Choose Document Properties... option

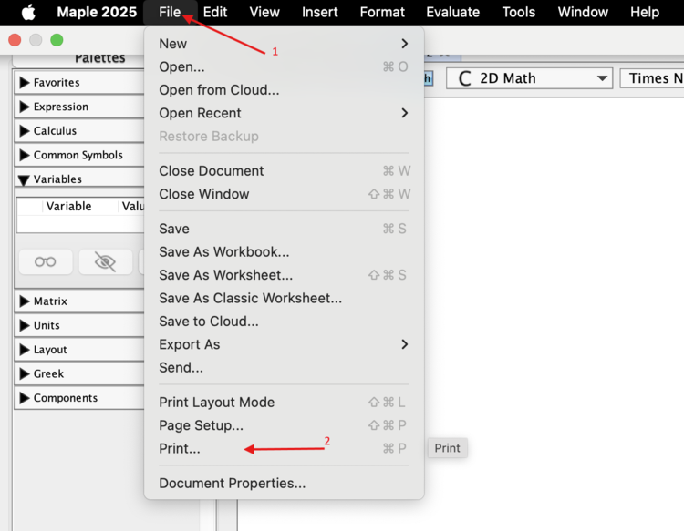(232, 483)
